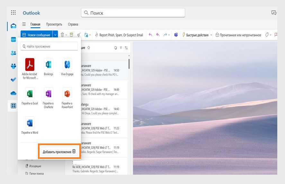This screenshot has width=285, height=184.
Task: Click the Добавить приложения button
Action: click(59, 152)
